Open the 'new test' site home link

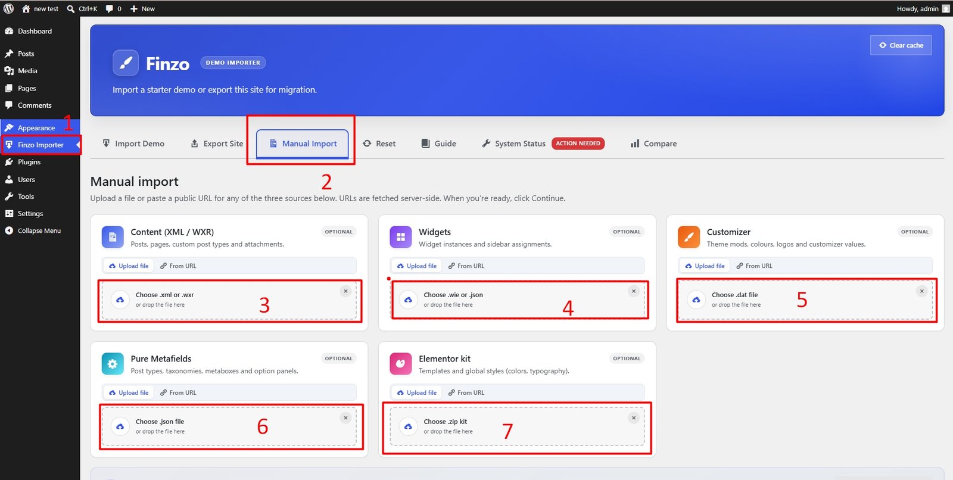click(40, 9)
